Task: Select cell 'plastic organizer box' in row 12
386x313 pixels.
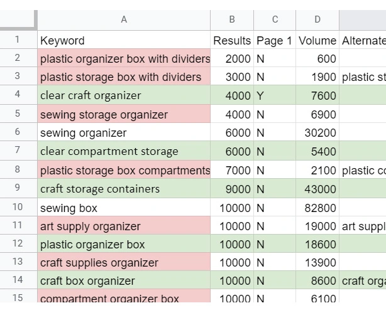Action: click(x=124, y=243)
